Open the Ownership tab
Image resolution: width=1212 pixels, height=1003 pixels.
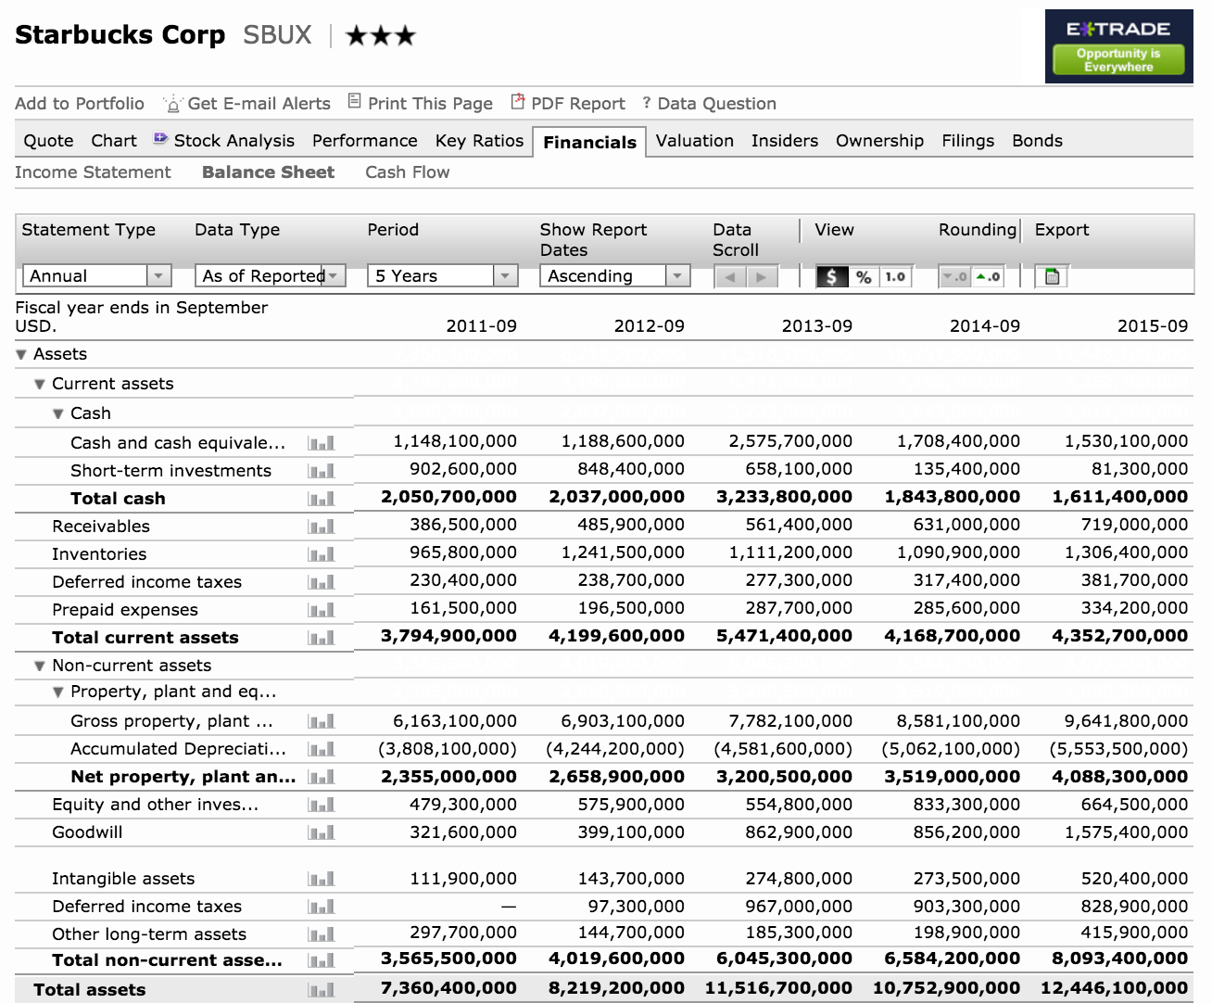880,141
